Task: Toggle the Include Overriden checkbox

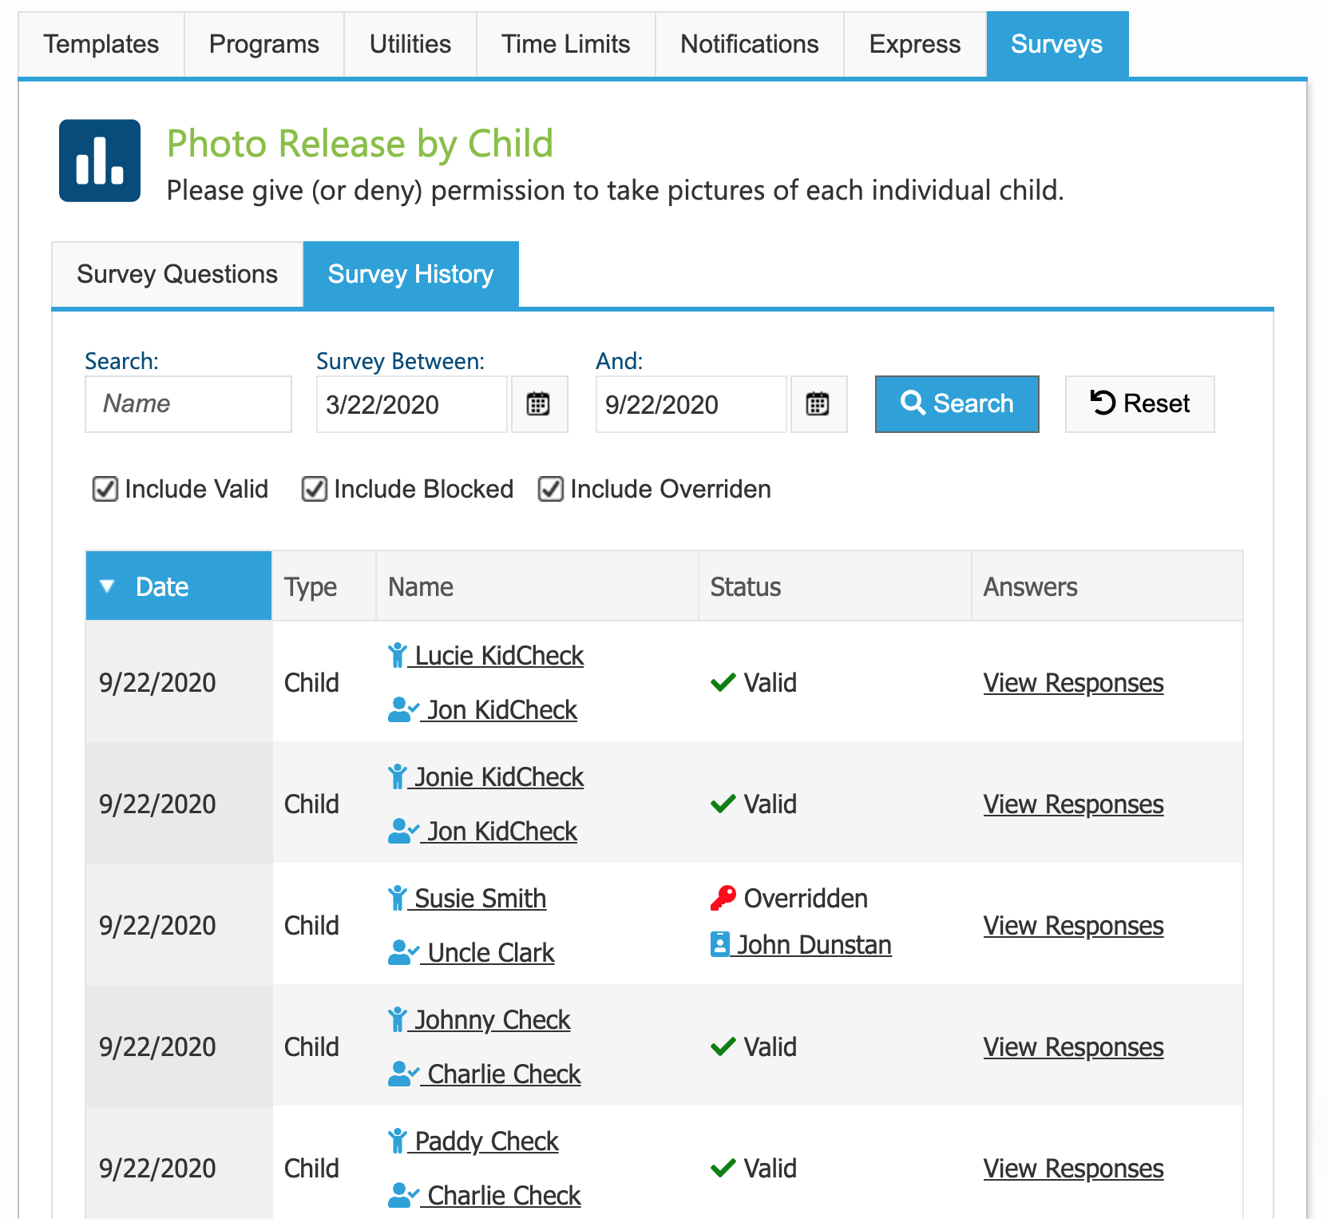Action: [549, 489]
